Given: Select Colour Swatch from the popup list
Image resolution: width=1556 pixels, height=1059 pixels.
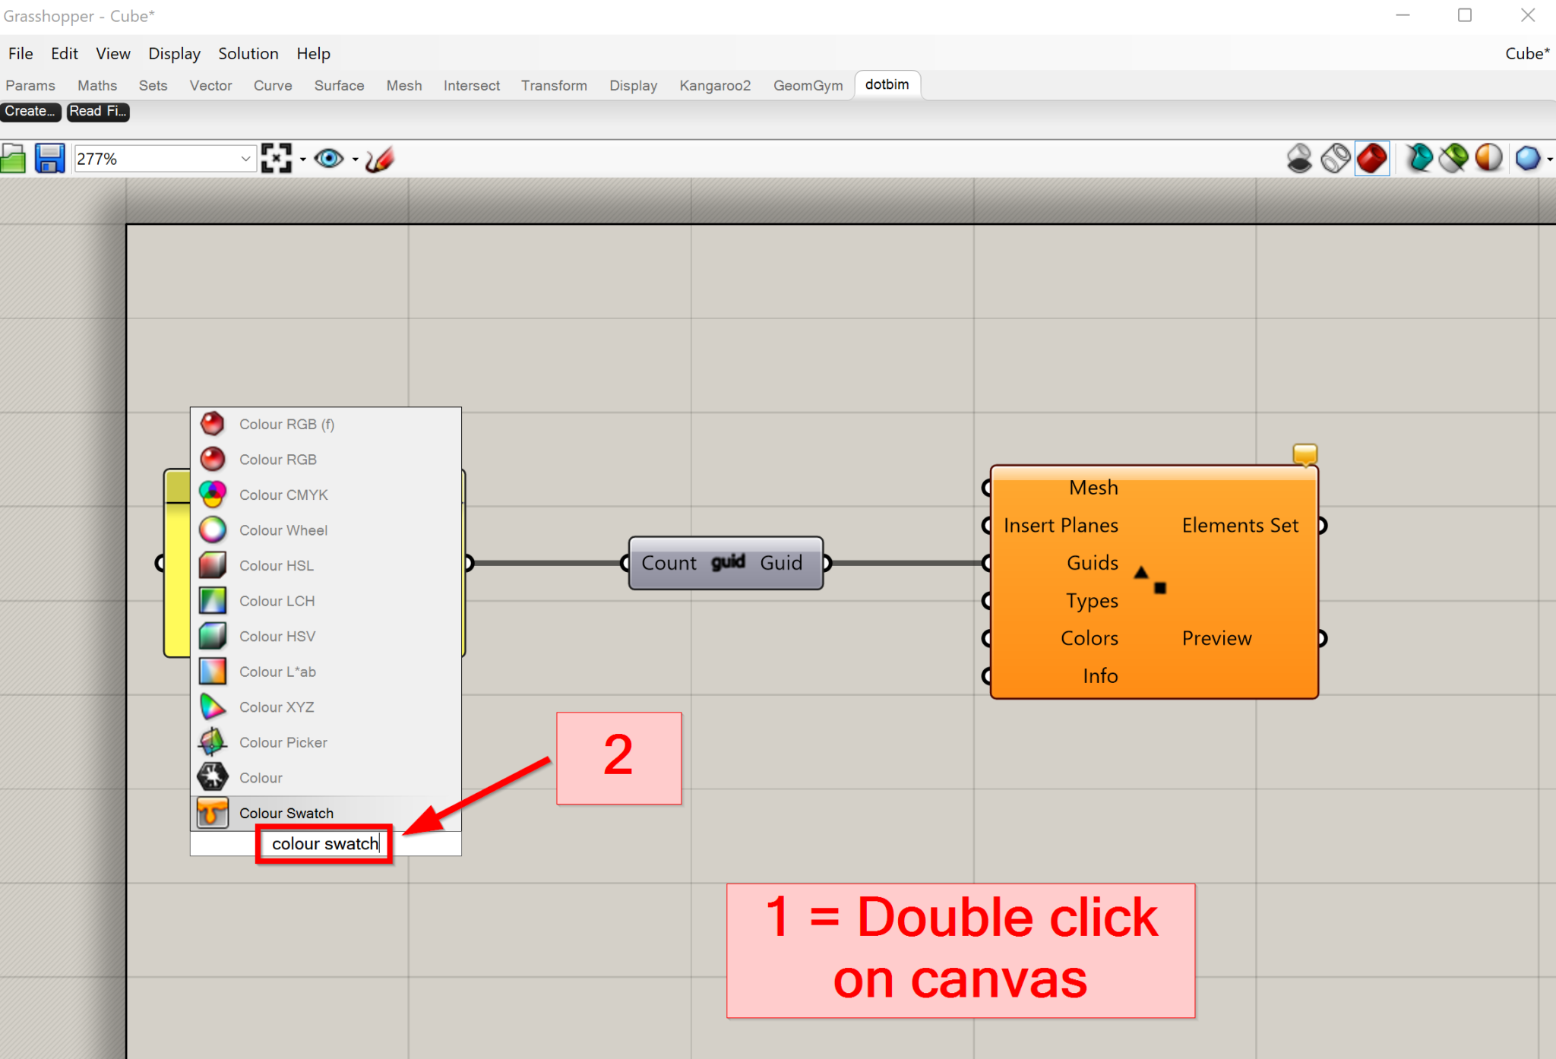Looking at the screenshot, I should [x=286, y=812].
